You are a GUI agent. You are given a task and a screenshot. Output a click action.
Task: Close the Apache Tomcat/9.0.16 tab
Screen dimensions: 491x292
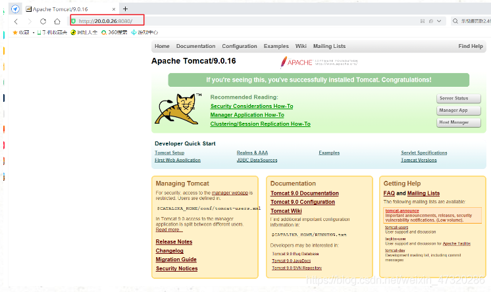coord(114,9)
